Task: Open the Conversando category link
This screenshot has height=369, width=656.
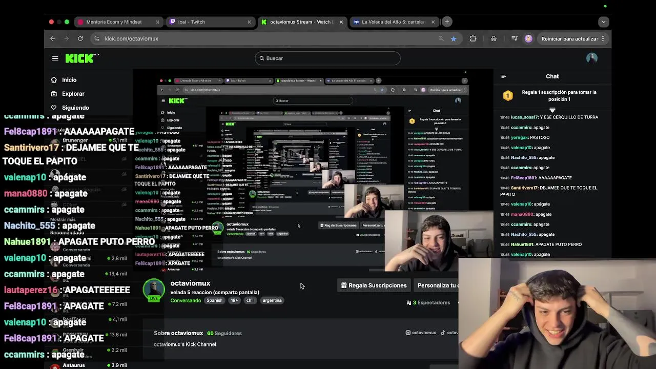Action: [x=186, y=301]
